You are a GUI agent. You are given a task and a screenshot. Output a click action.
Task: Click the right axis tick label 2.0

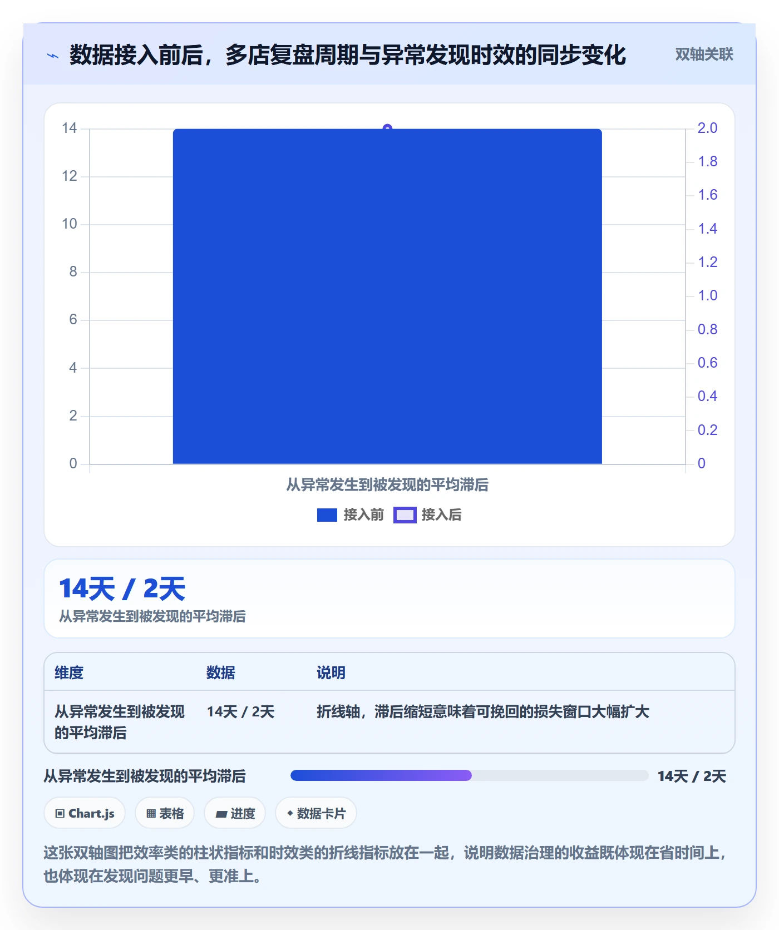pyautogui.click(x=707, y=128)
